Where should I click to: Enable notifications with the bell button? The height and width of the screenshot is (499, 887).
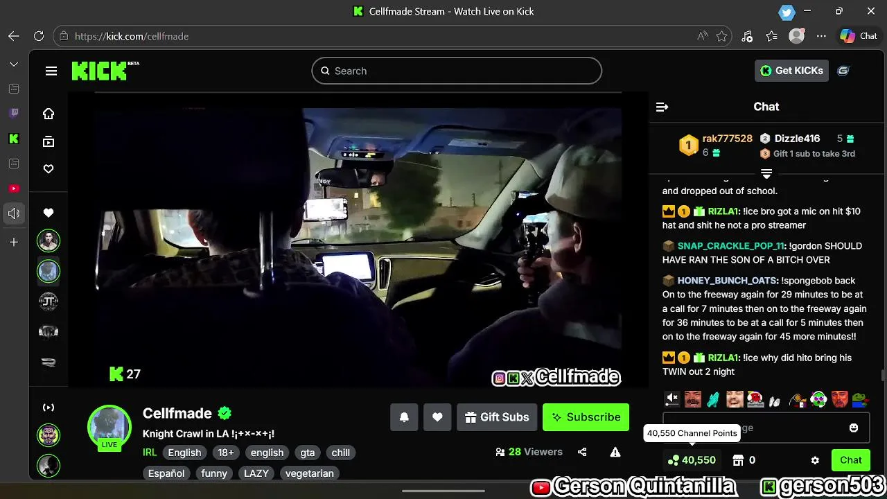click(x=404, y=417)
